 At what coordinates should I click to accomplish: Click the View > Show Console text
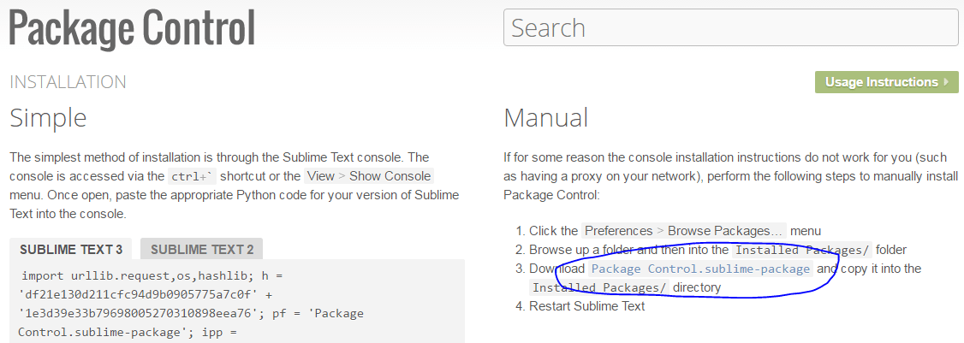pos(368,176)
